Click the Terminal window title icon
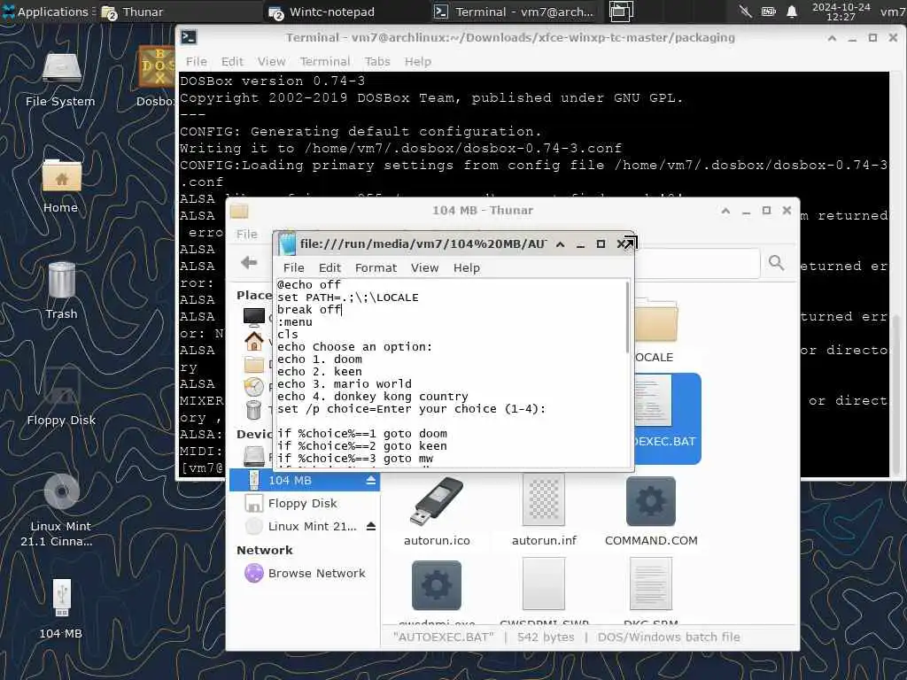This screenshot has width=907, height=680. click(189, 37)
